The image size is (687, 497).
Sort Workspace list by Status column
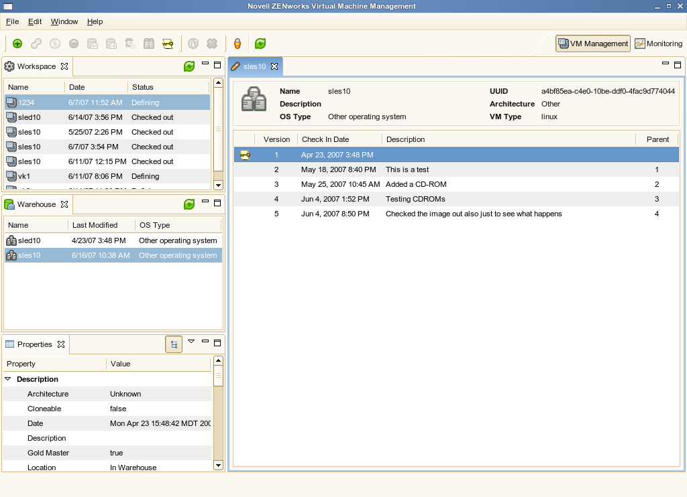point(143,87)
